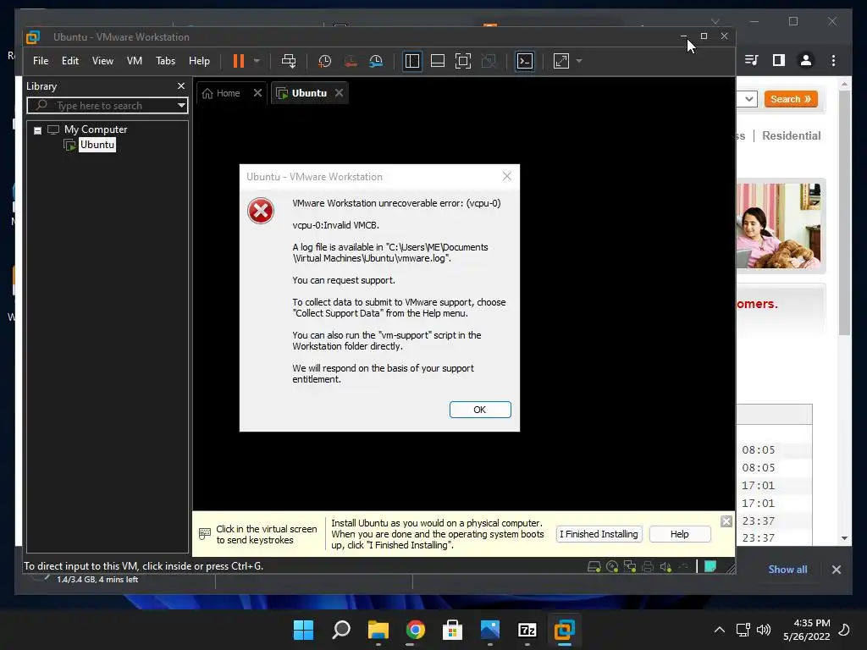Open the library search dropdown arrow
The height and width of the screenshot is (650, 867).
[181, 106]
